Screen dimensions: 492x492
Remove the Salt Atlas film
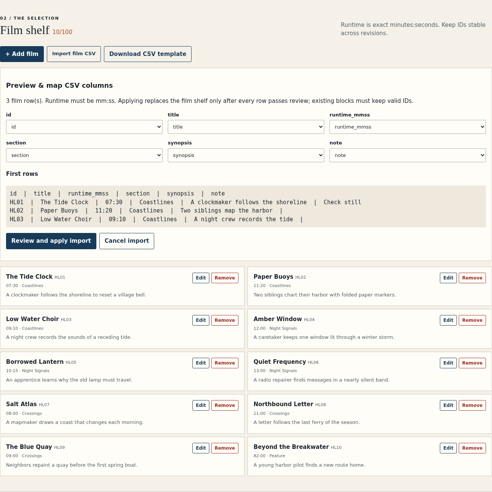225,405
